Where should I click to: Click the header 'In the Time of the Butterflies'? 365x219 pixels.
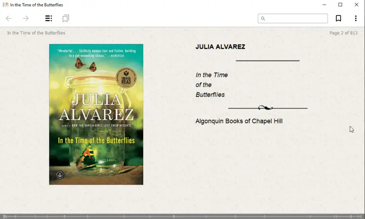pos(36,33)
